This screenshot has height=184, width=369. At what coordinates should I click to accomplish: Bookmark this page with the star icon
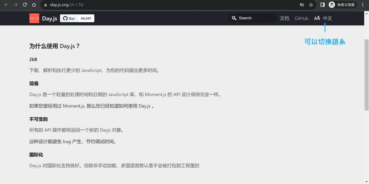(x=311, y=5)
